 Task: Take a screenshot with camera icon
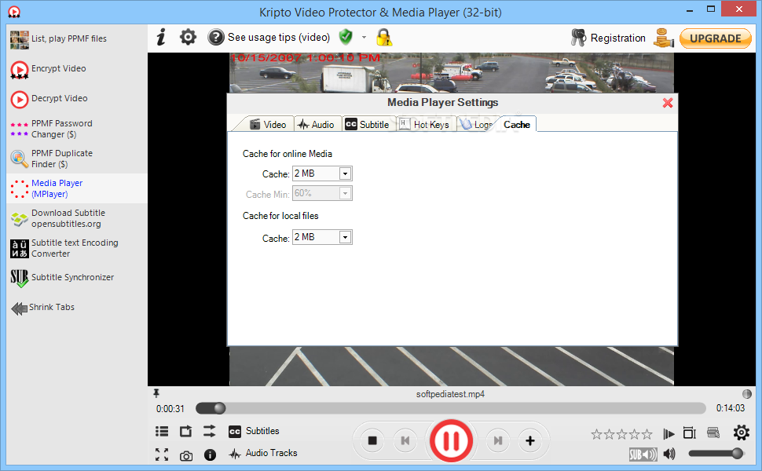(x=186, y=456)
